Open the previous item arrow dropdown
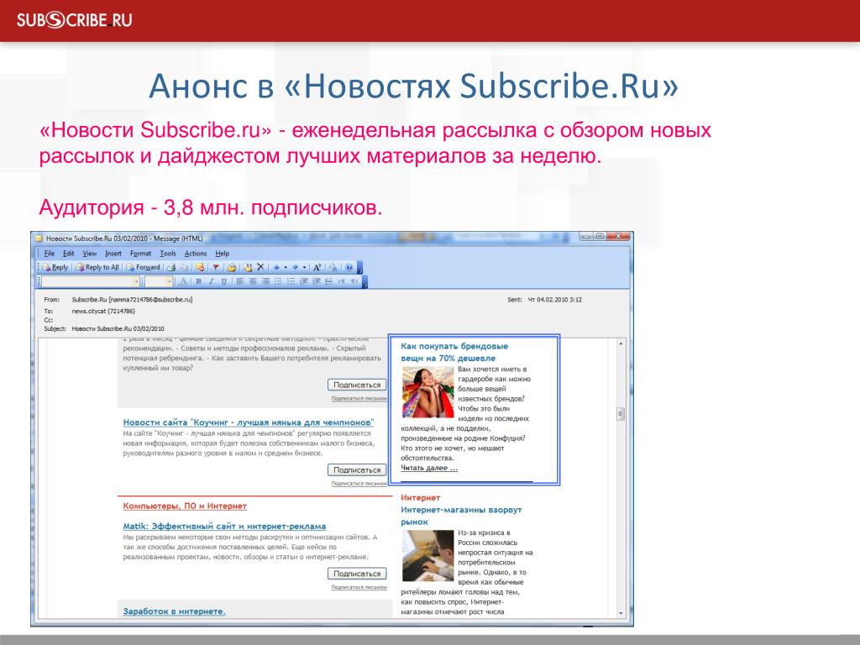Image resolution: width=860 pixels, height=645 pixels. pyautogui.click(x=286, y=267)
